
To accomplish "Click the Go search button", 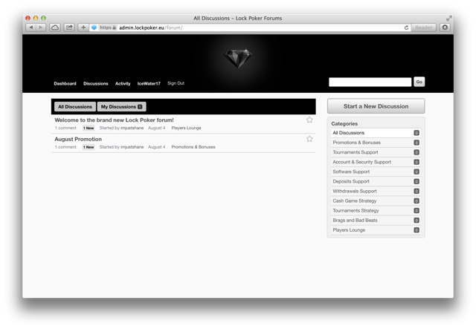I will pos(419,82).
